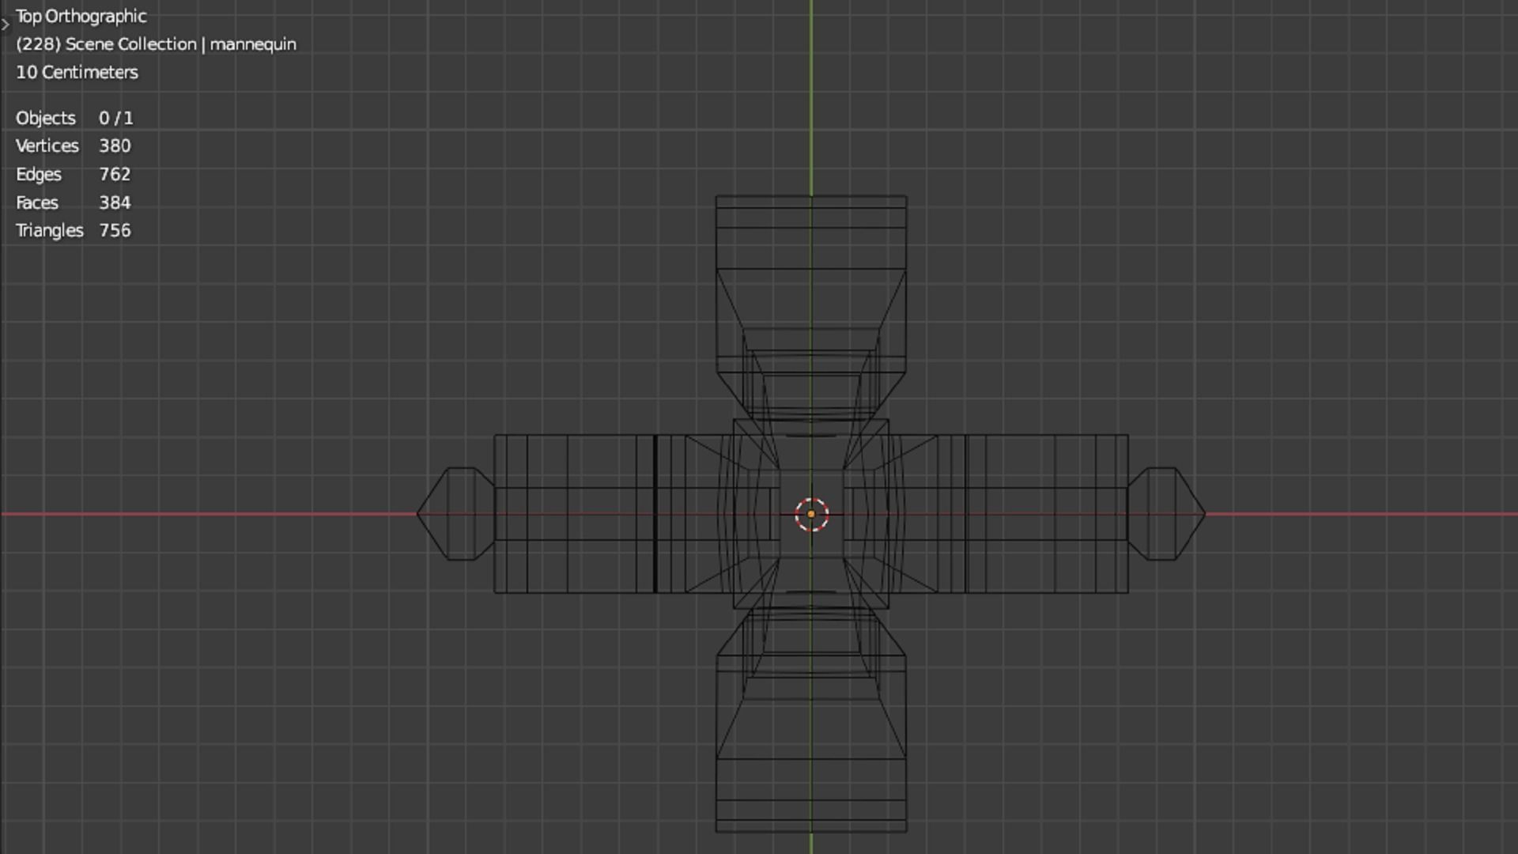This screenshot has height=854, width=1518.
Task: Click the Vertices 380 statistic
Action: [x=74, y=146]
